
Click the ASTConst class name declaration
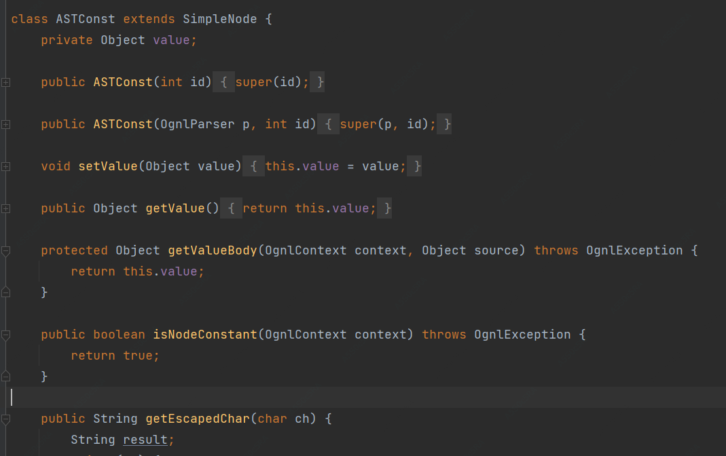click(x=86, y=19)
